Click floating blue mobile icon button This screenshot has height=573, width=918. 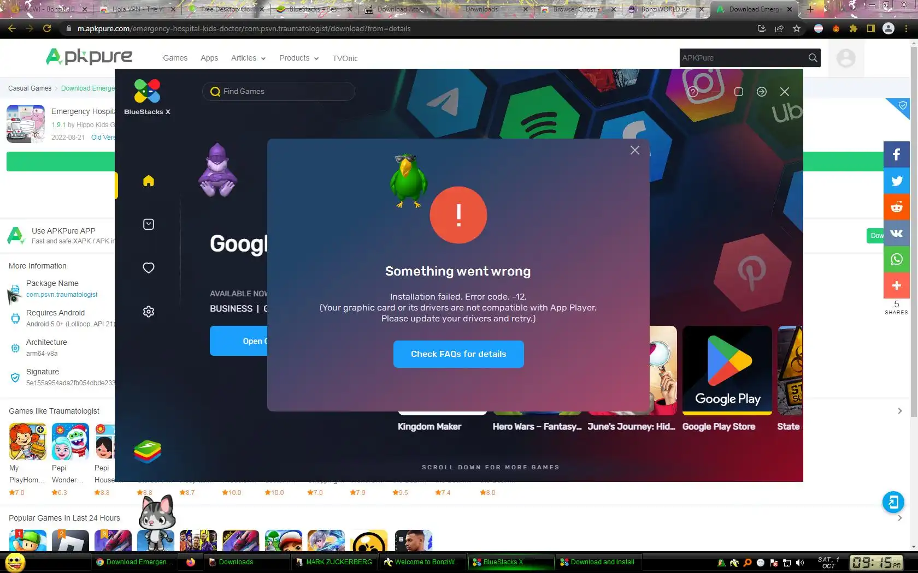coord(893,502)
